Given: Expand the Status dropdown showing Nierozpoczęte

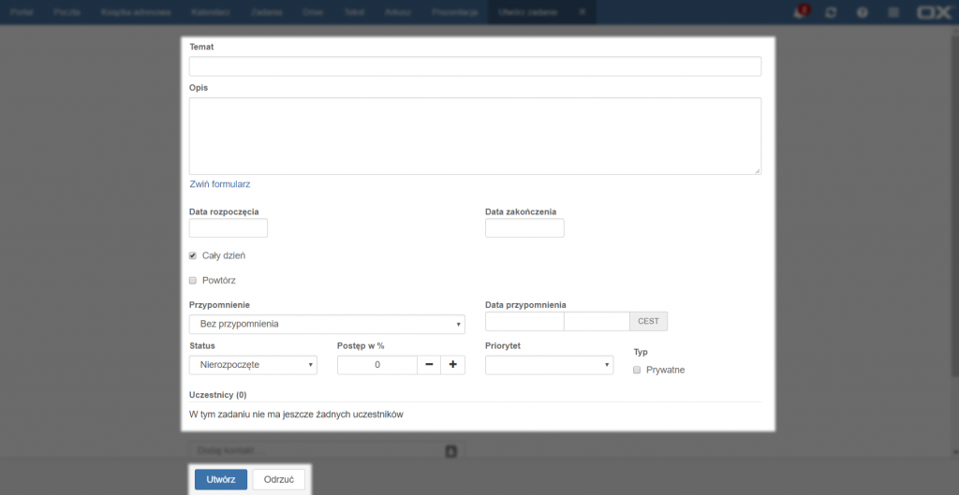Looking at the screenshot, I should 253,365.
